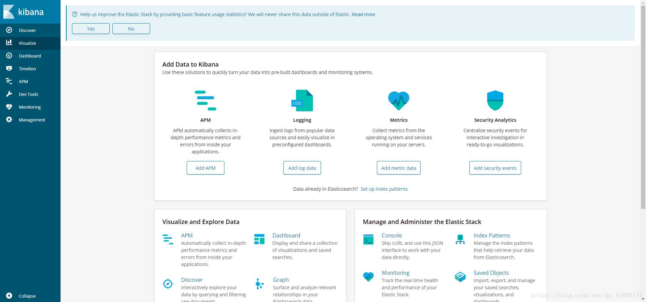Click the Dev Tools wrench icon
The height and width of the screenshot is (302, 646).
coord(9,94)
